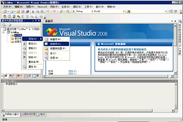Open the VAssistX menu
This screenshot has height=122, width=183.
42,7
